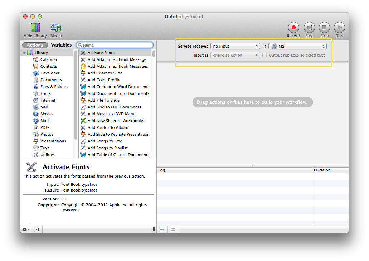Click the Log column header

pos(235,170)
